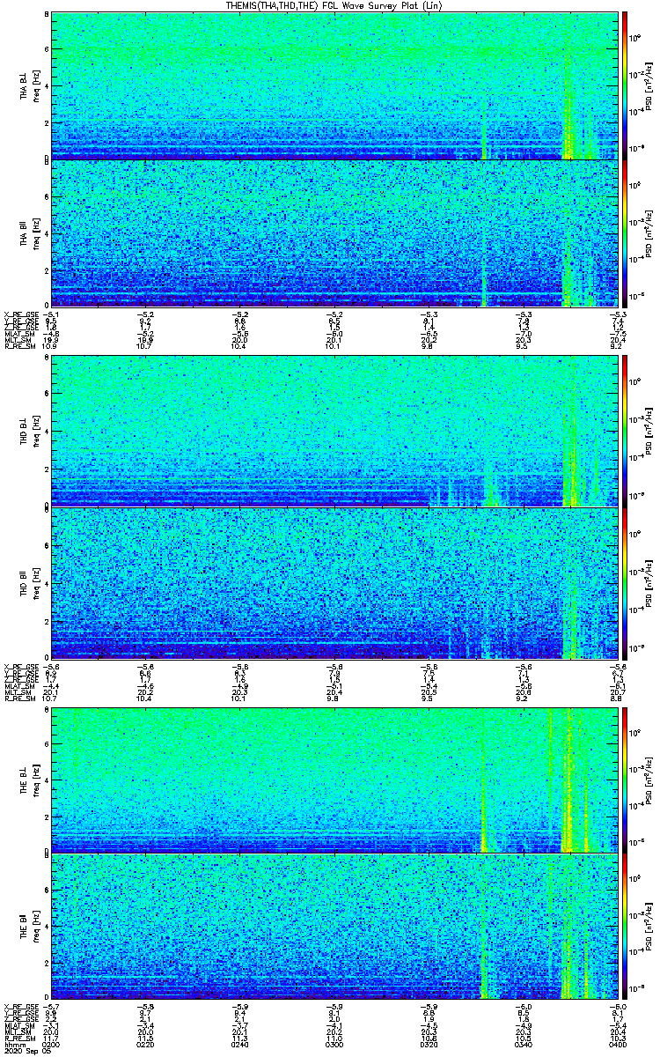Click the 0300 time label on bottom axis
The height and width of the screenshot is (1057, 660).
click(x=334, y=1045)
